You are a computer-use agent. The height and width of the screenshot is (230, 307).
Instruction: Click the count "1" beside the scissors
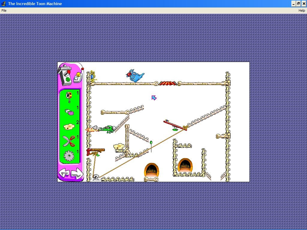[x=78, y=137]
